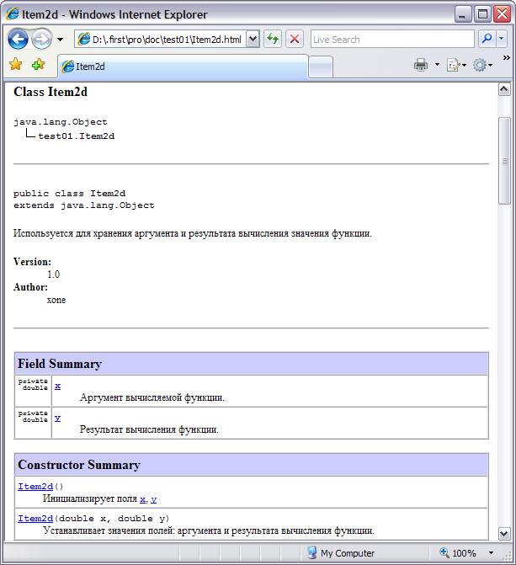
Task: Click Add to Favorites icon
Action: tap(38, 65)
